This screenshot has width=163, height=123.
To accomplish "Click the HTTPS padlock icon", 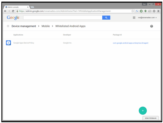I will coord(17,11).
